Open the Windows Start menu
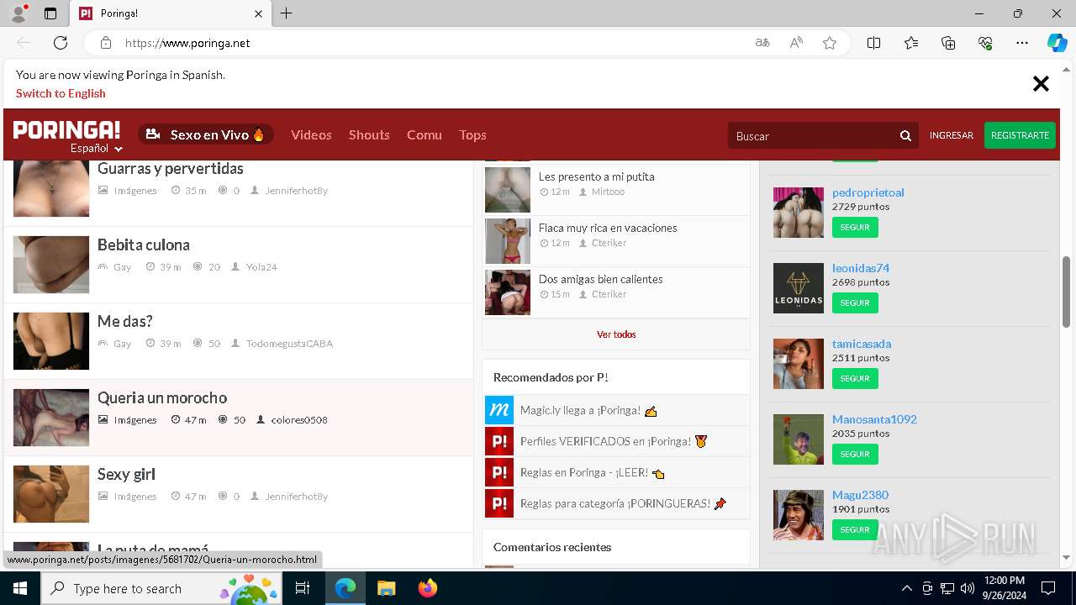 pos(19,588)
